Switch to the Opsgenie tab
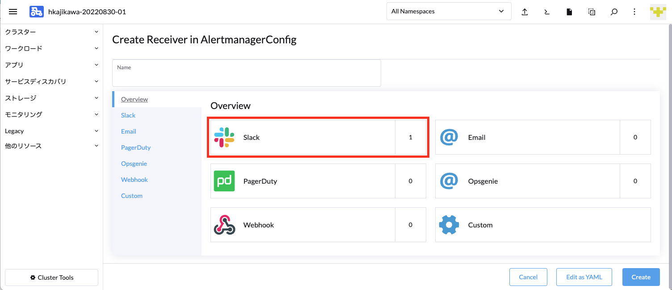Image resolution: width=672 pixels, height=290 pixels. click(x=157, y=164)
